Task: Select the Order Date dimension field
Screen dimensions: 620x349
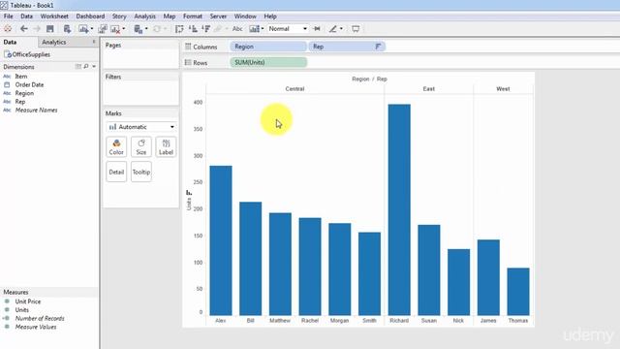Action: [x=29, y=84]
